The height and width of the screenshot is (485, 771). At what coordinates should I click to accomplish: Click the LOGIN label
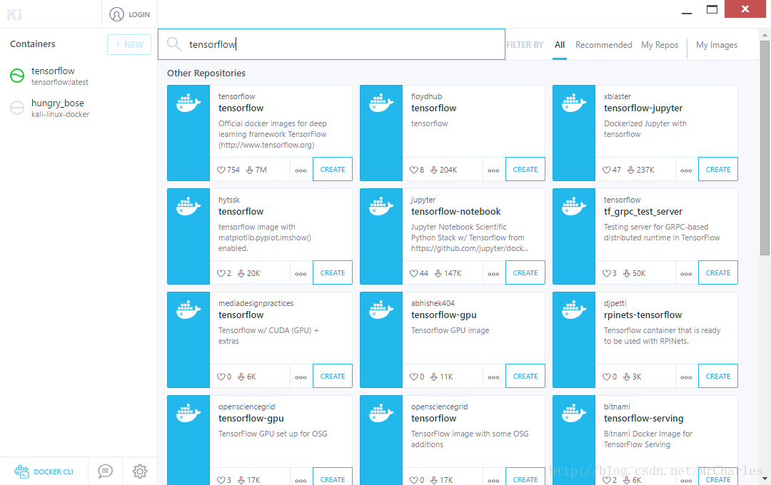(139, 15)
